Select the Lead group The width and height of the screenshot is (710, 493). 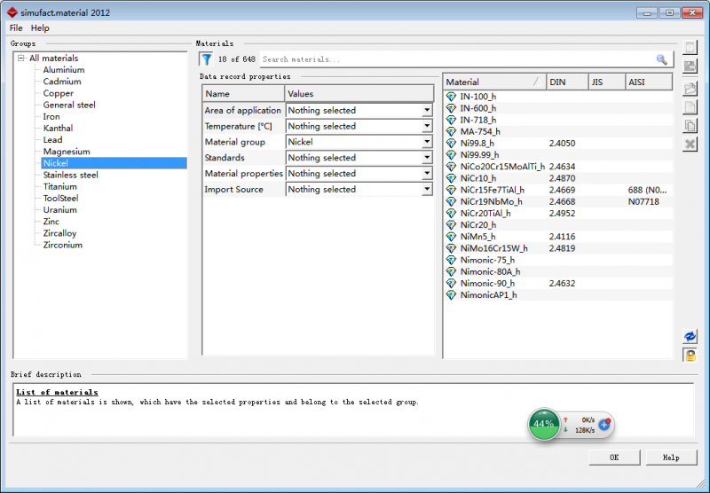click(x=52, y=140)
